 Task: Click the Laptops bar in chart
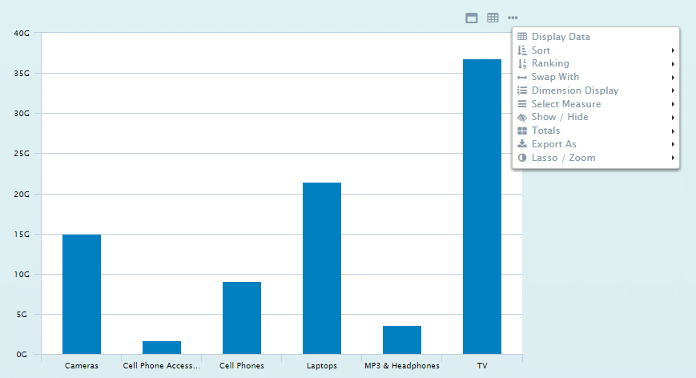[x=322, y=268]
